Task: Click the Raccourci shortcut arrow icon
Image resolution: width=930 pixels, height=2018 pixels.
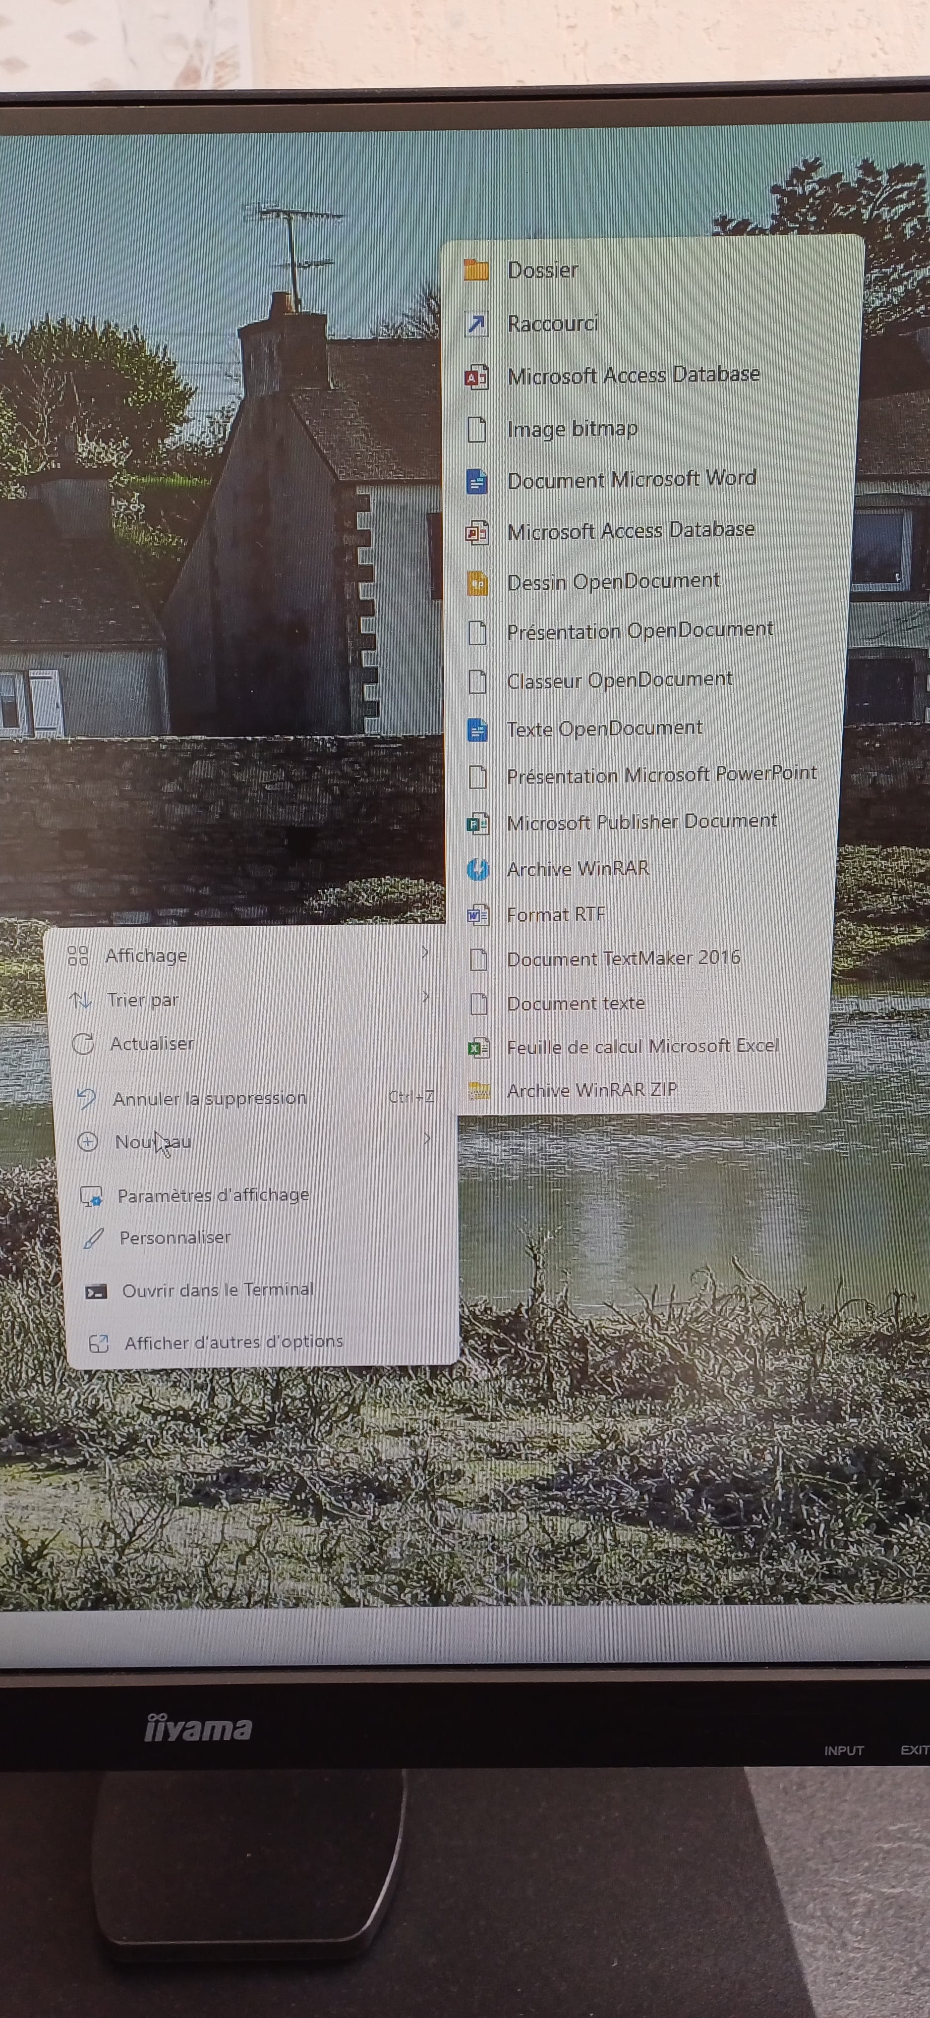Action: [x=476, y=323]
